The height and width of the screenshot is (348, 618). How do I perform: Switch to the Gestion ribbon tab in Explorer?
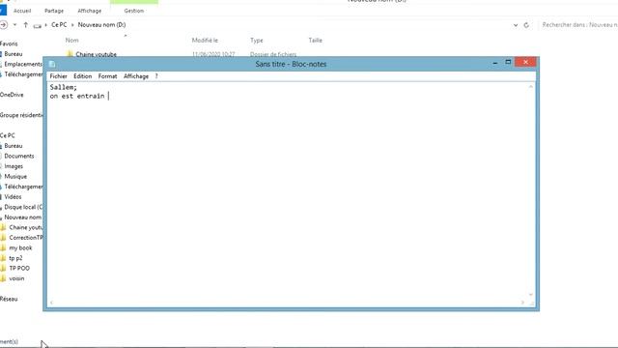pyautogui.click(x=134, y=11)
